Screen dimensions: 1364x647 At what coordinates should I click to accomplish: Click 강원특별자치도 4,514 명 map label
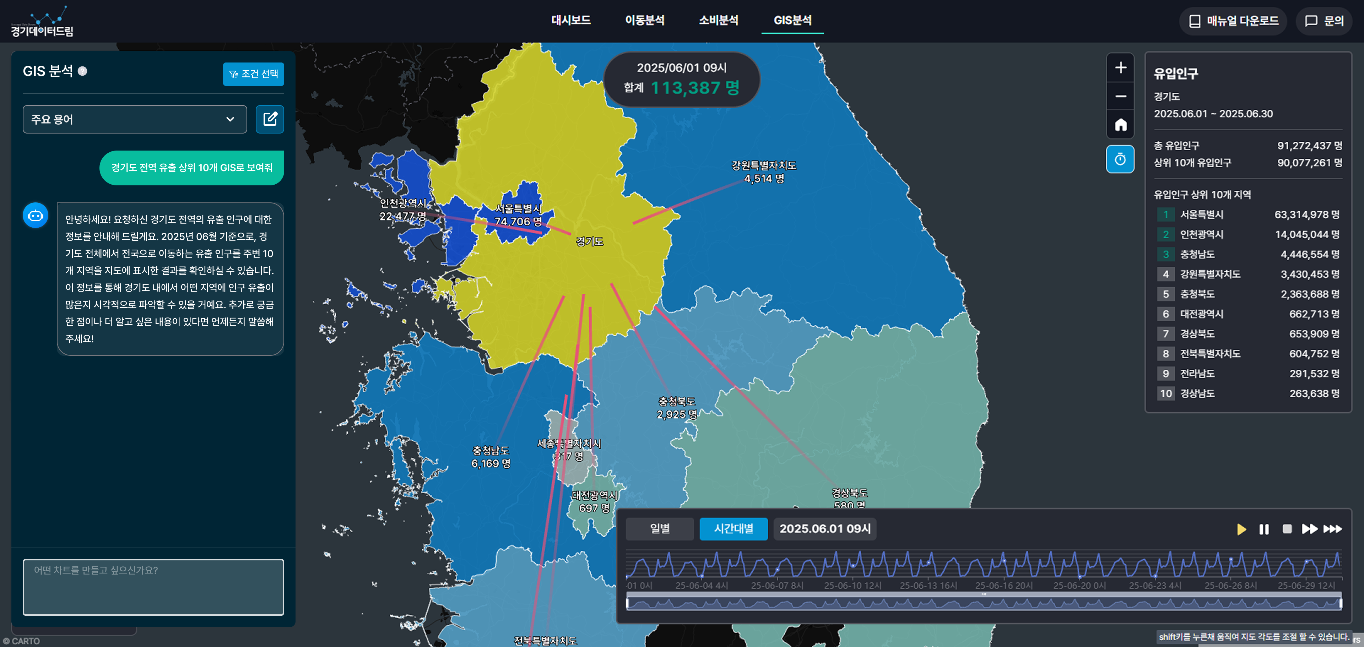click(764, 172)
